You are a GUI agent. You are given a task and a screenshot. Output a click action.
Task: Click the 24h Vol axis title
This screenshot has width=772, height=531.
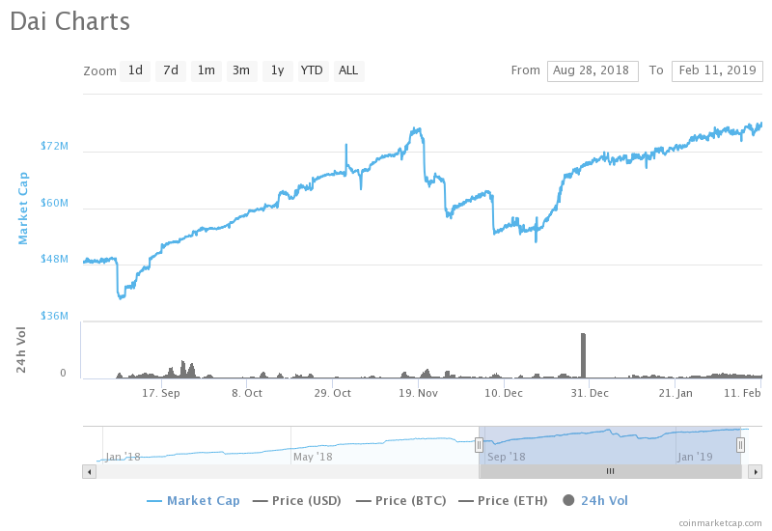click(x=20, y=349)
